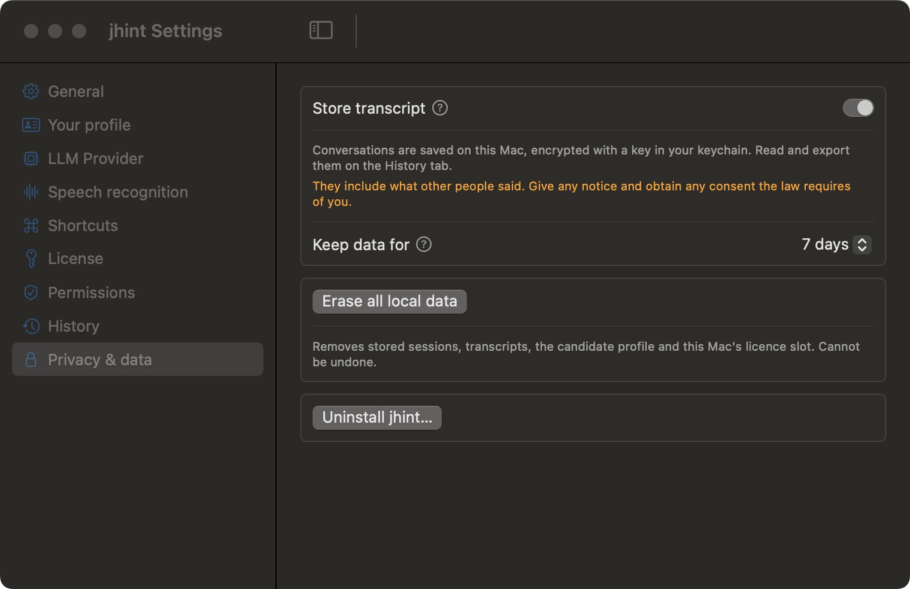Screen dimensions: 910x589
Task: Click the LLM Provider chip icon
Action: coord(31,159)
